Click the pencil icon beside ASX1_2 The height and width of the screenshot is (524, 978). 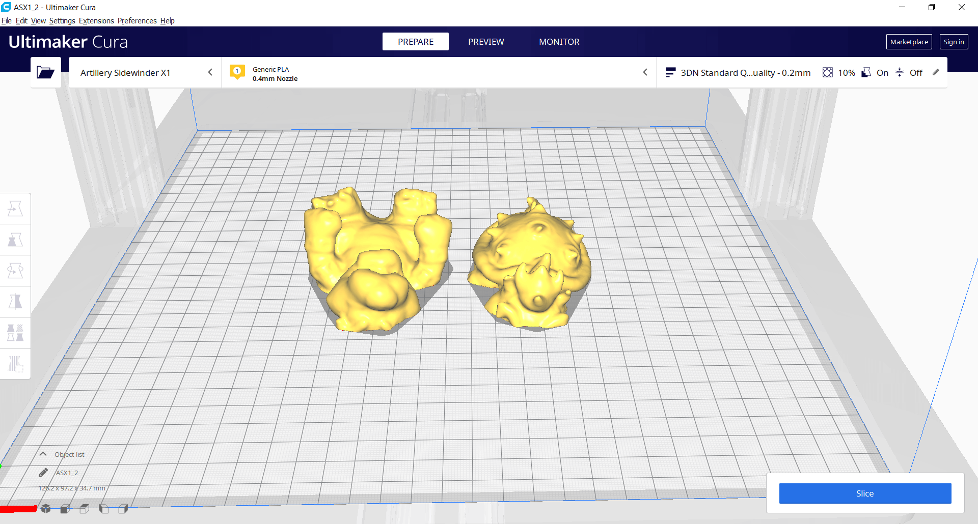click(x=43, y=473)
